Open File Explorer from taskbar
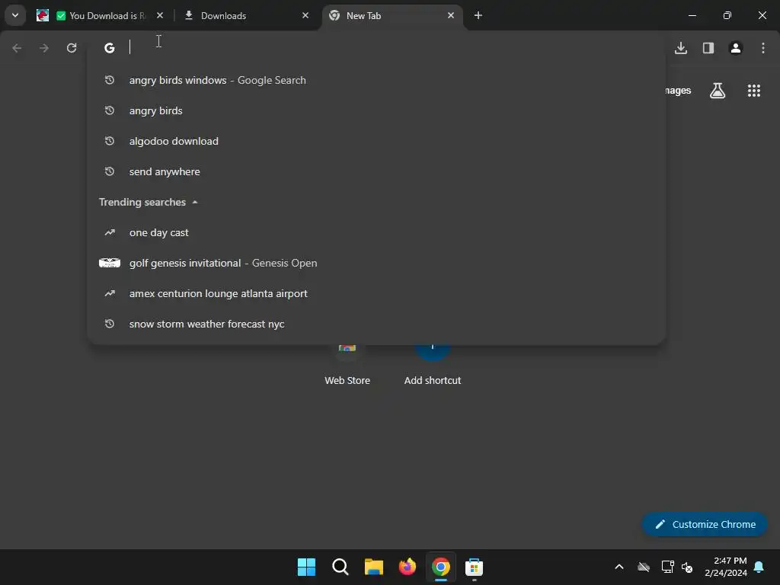The height and width of the screenshot is (585, 780). (373, 567)
